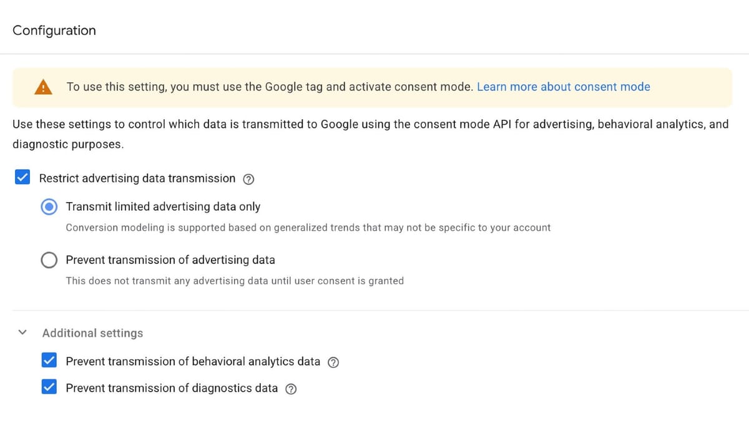Click the Additional settings heading label
749x421 pixels.
click(92, 332)
